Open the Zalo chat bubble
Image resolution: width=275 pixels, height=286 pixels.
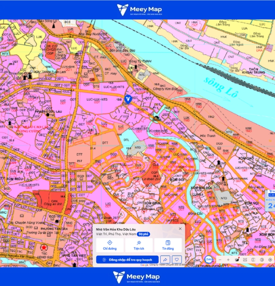pos(209,259)
